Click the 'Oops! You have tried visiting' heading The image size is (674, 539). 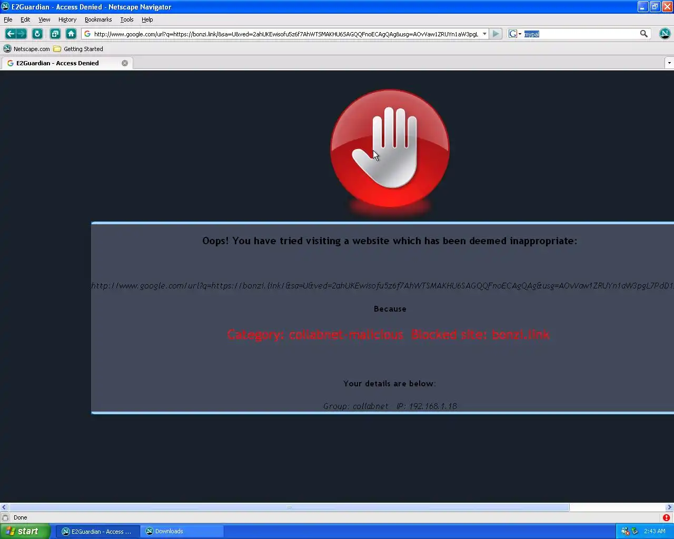pyautogui.click(x=390, y=241)
